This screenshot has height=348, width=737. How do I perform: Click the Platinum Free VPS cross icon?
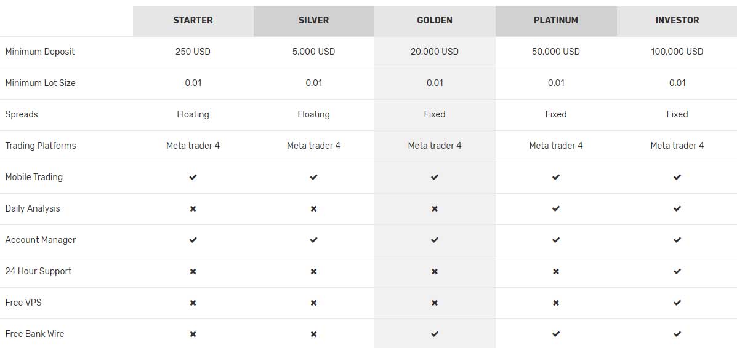[556, 303]
